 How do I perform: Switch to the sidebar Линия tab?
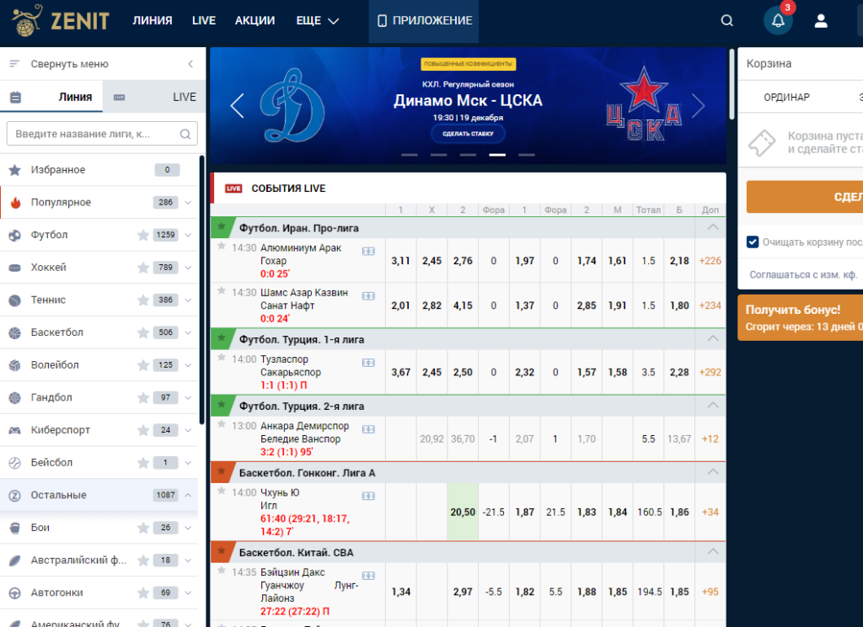(x=51, y=97)
